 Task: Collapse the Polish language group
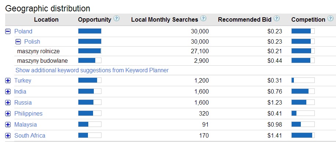coord(18,42)
